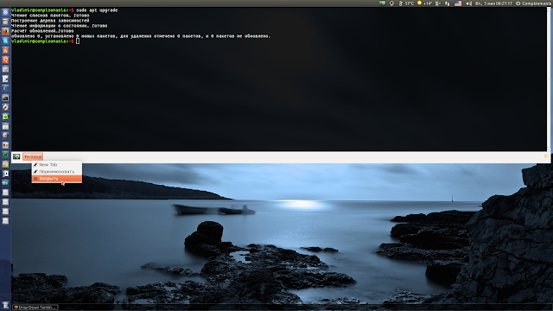
Task: Click the light bulb indicator in top panel
Action: [391, 3]
